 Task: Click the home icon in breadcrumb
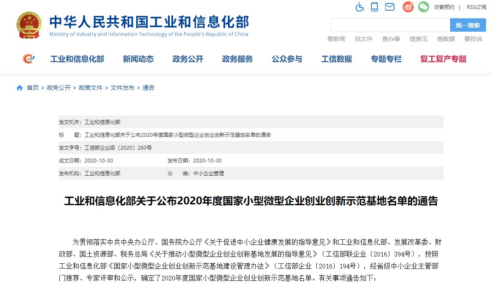pyautogui.click(x=20, y=88)
